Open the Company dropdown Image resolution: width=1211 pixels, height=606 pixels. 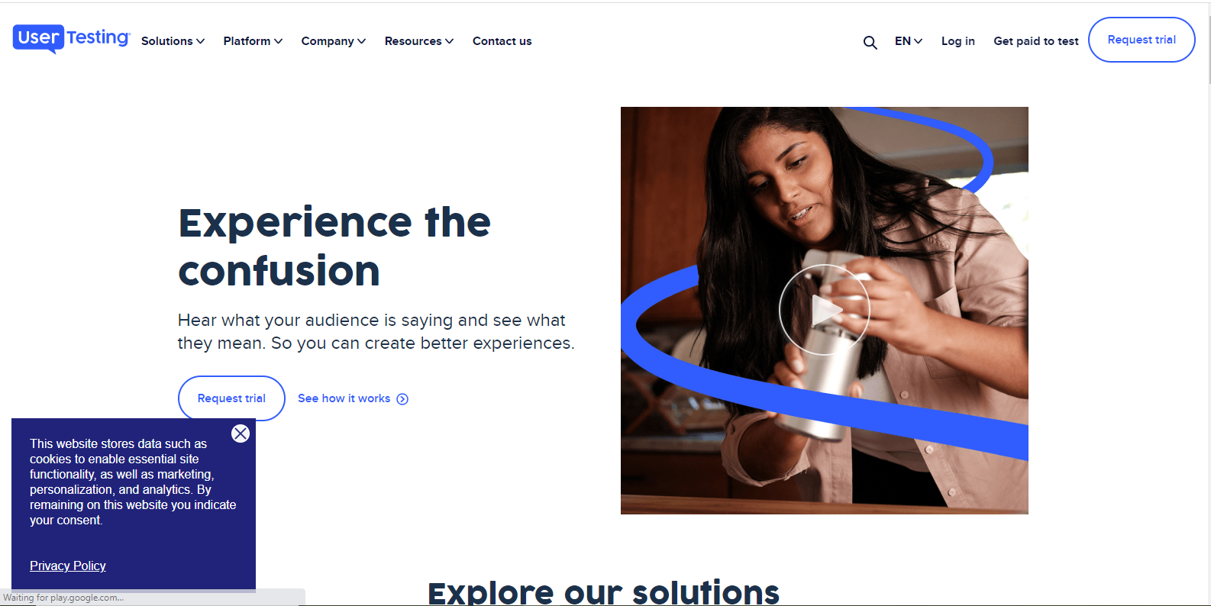[334, 41]
